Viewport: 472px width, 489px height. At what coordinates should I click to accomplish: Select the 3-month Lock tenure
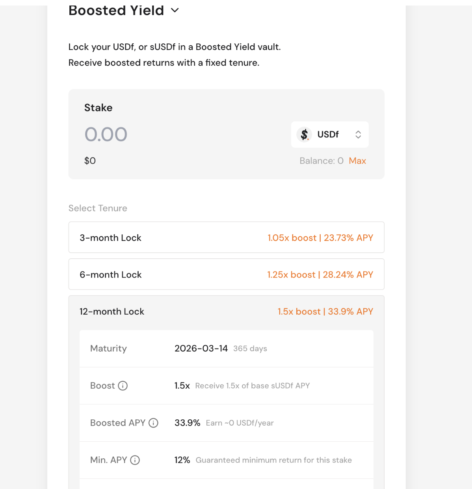tap(110, 238)
